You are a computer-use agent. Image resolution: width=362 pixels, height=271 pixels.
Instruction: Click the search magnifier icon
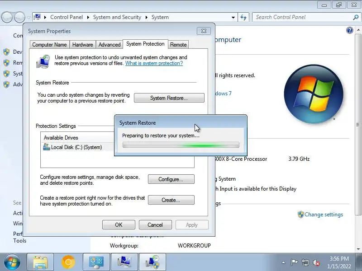click(356, 17)
